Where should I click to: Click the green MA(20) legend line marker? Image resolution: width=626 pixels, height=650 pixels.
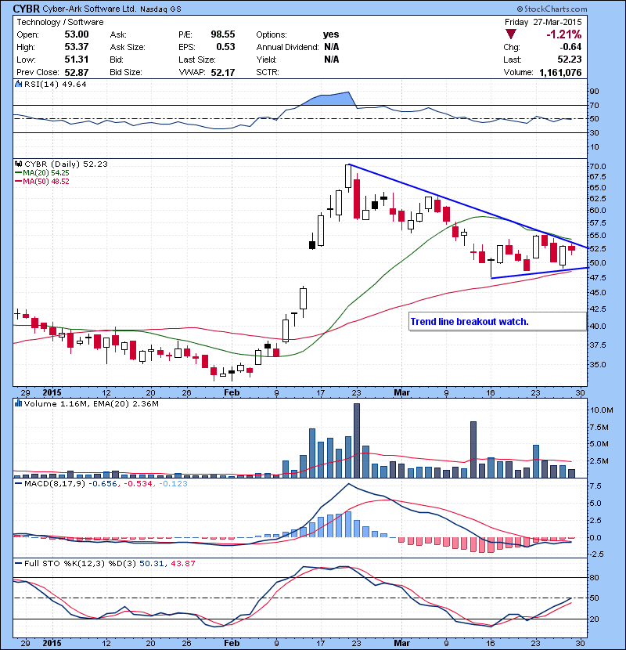[18, 173]
